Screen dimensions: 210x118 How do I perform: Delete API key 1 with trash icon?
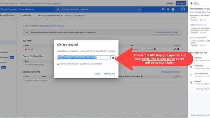coord(178,49)
